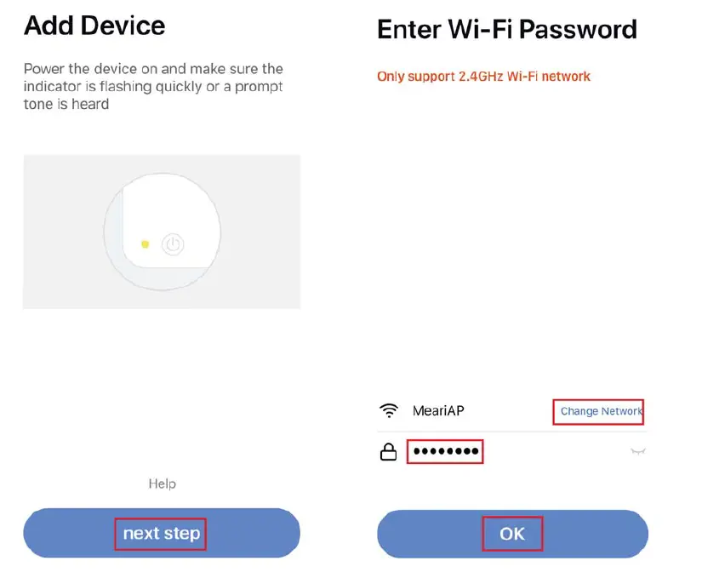
Task: Click the divider line below the MeariAP row
Action: [x=511, y=432]
